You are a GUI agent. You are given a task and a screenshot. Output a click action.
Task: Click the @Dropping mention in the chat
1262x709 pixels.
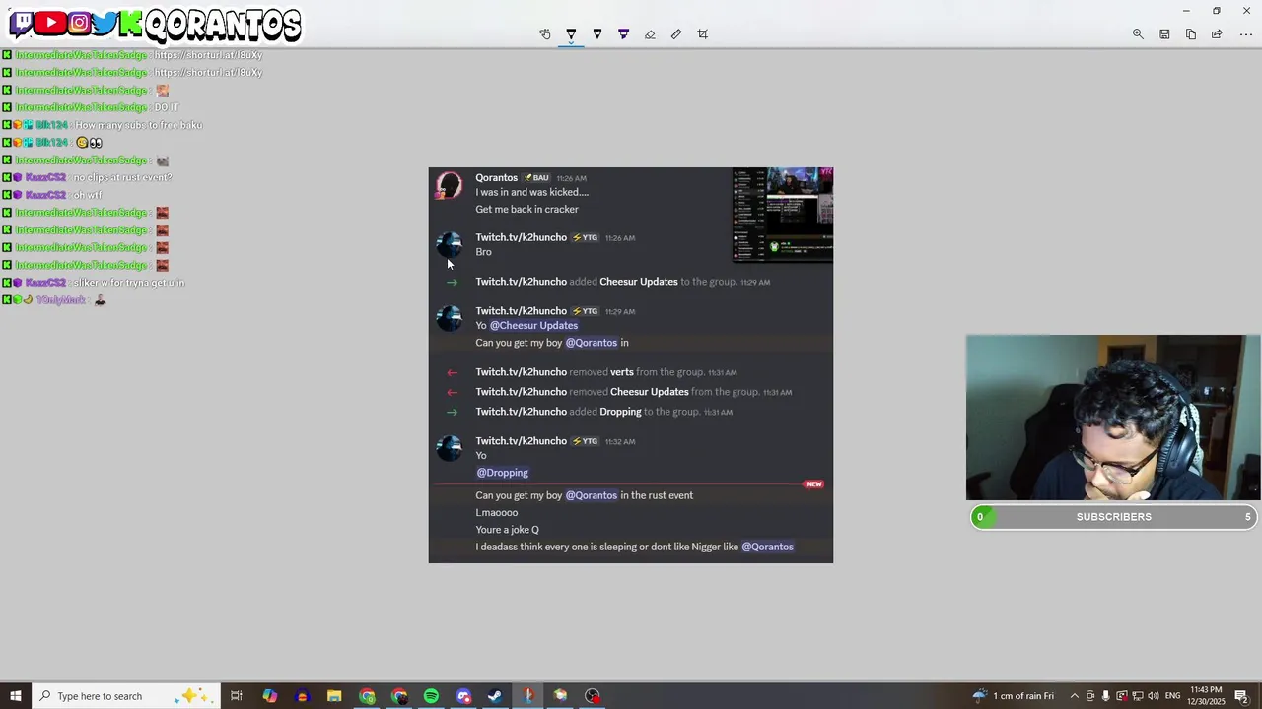pos(502,473)
